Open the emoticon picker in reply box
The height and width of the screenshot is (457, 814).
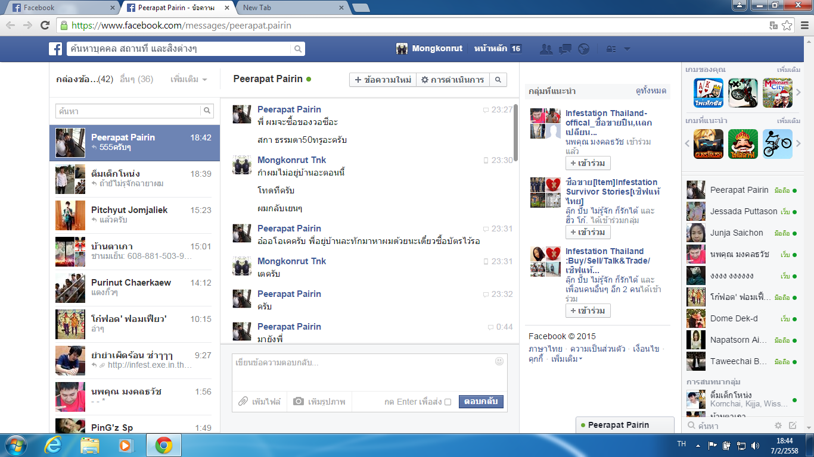pyautogui.click(x=499, y=361)
